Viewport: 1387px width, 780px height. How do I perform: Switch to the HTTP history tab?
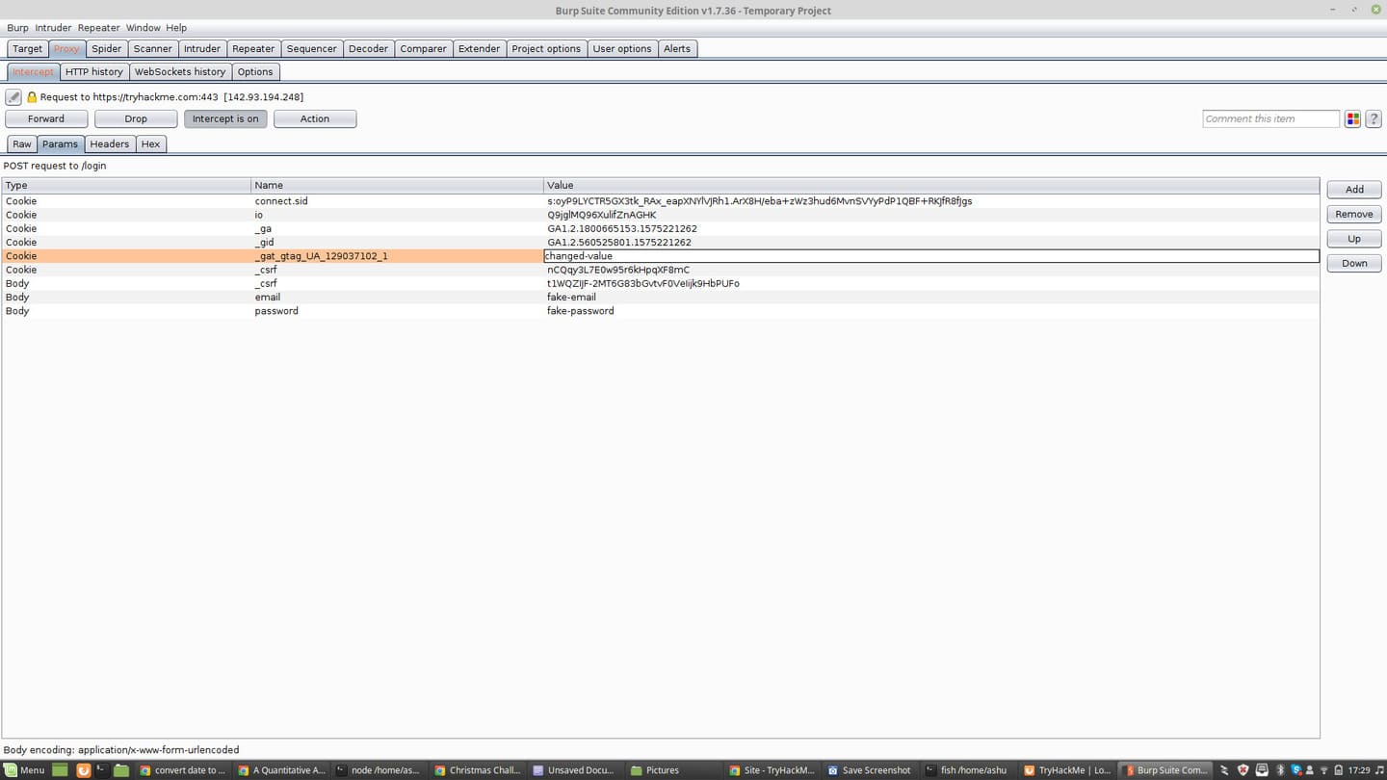(x=93, y=71)
